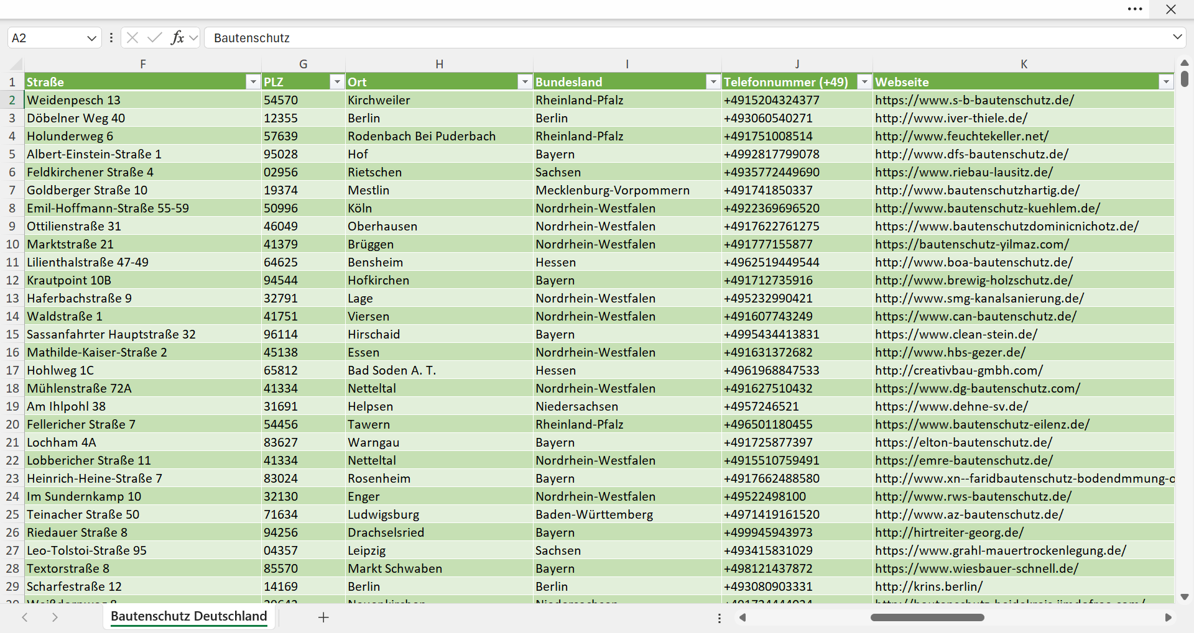The width and height of the screenshot is (1194, 633).
Task: Open the Ort column filter dropdown
Action: (x=525, y=82)
